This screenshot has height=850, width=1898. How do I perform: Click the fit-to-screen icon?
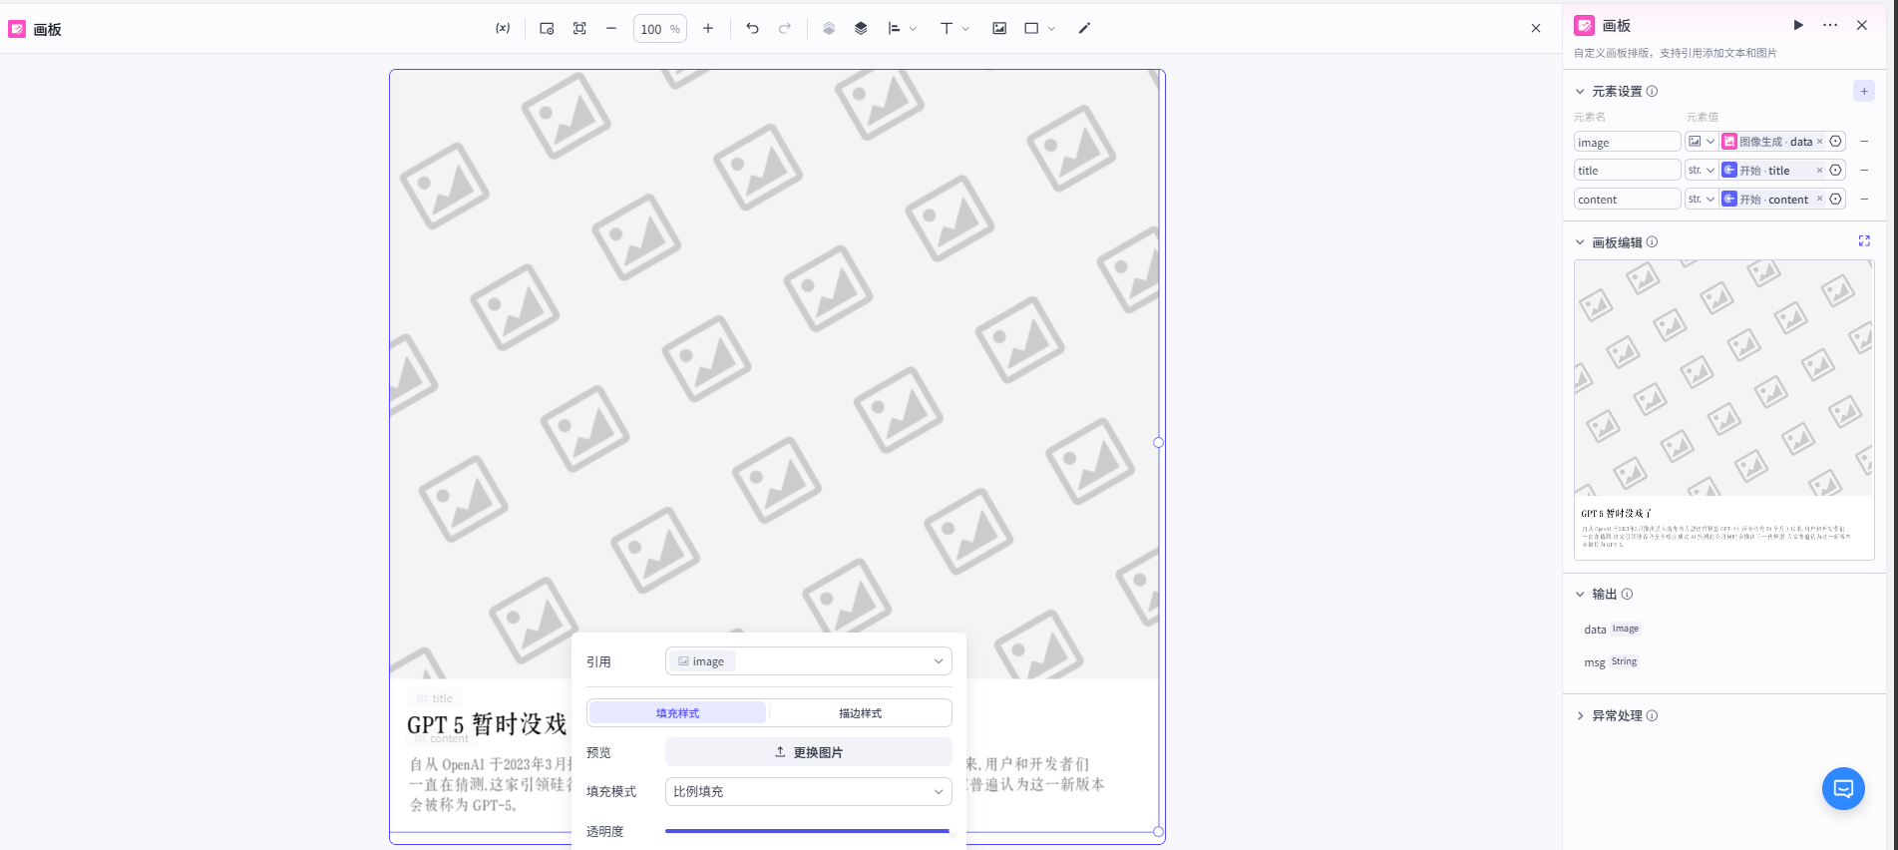coord(579,29)
